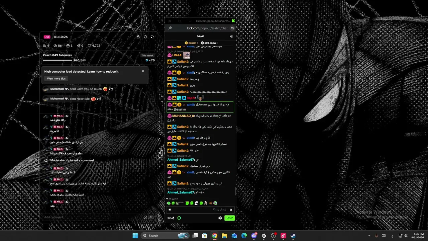Click mtasm top gifter badge

coord(191,43)
